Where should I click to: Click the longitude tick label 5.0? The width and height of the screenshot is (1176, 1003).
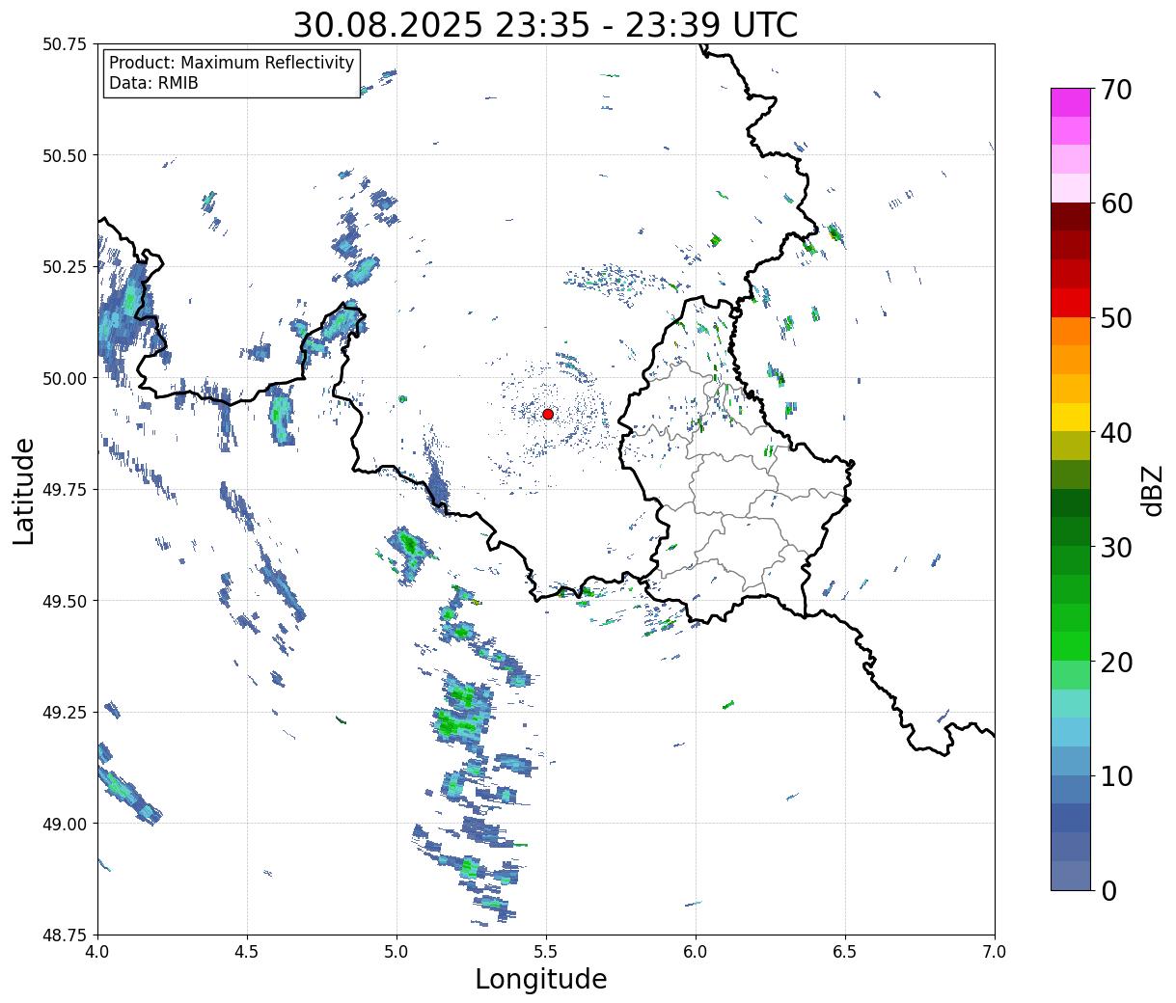pos(397,952)
